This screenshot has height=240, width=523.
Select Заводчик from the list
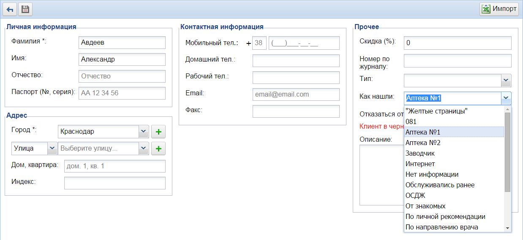coord(420,153)
